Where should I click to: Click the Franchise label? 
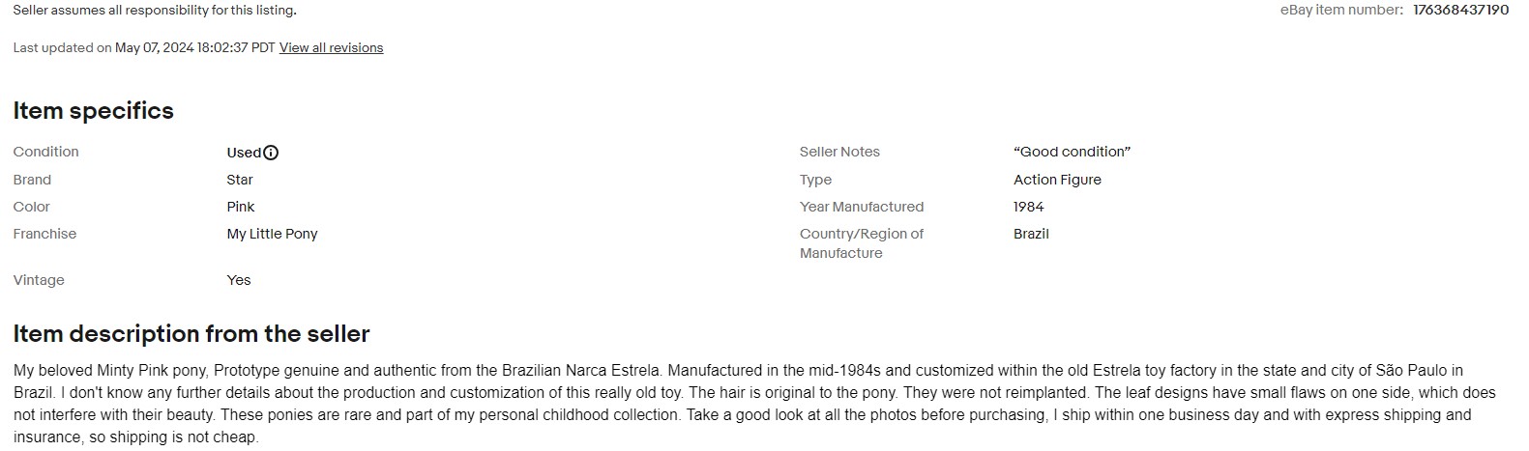click(44, 234)
